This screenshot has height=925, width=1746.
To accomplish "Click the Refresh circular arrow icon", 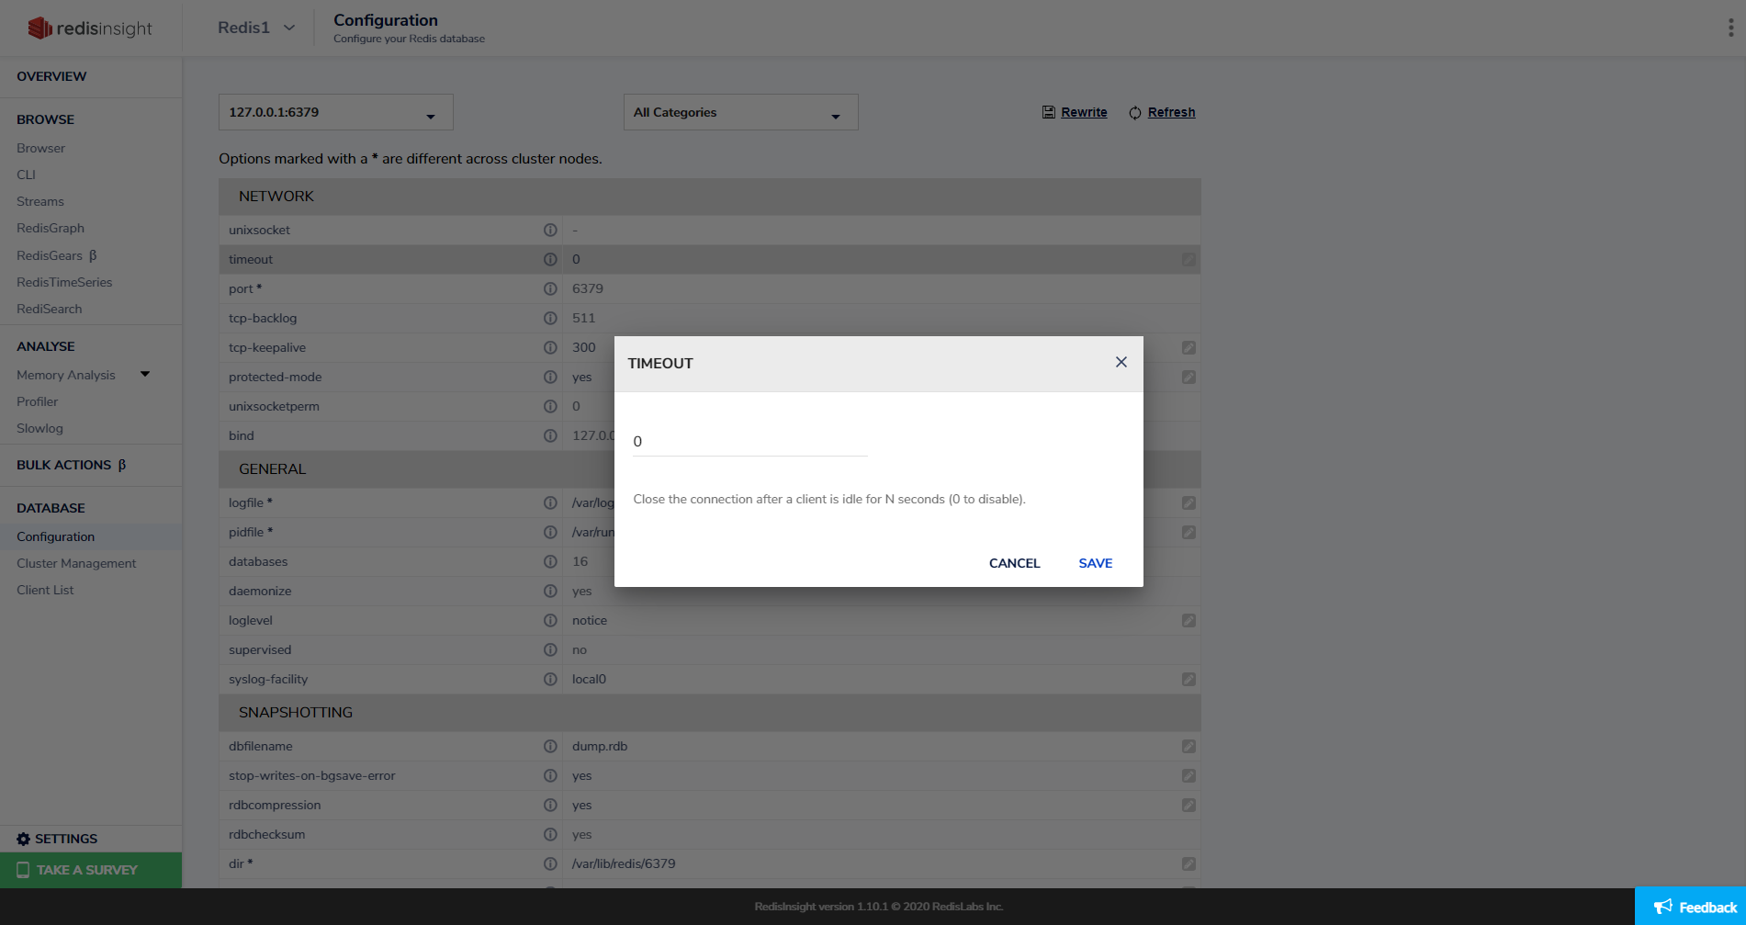I will [x=1135, y=112].
